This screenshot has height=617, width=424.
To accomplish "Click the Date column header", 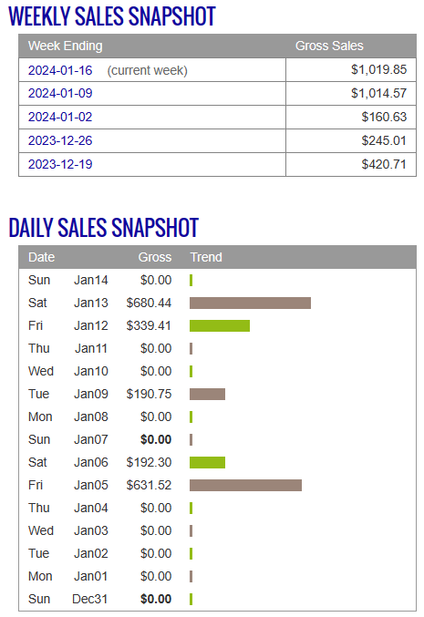I will coord(41,257).
